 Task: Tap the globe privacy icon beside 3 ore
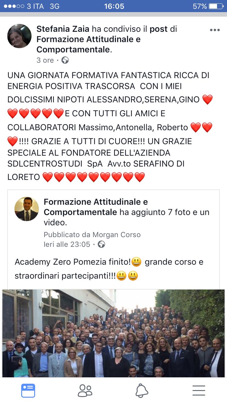65,60
